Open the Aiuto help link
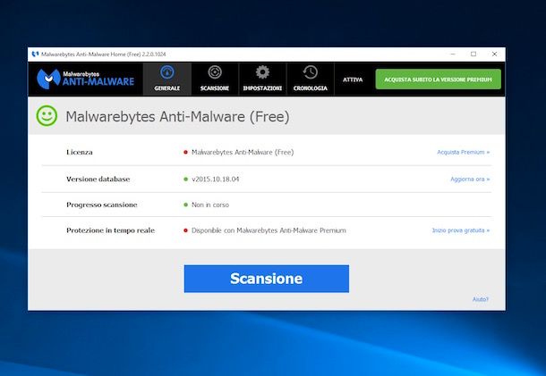Image resolution: width=546 pixels, height=376 pixels. coord(481,299)
